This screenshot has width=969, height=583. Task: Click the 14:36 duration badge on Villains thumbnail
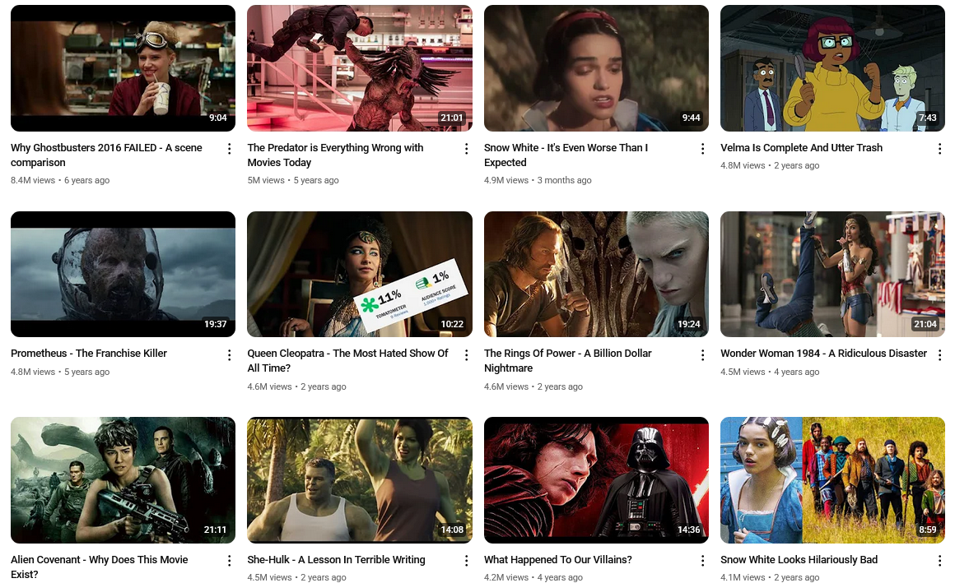pyautogui.click(x=688, y=530)
